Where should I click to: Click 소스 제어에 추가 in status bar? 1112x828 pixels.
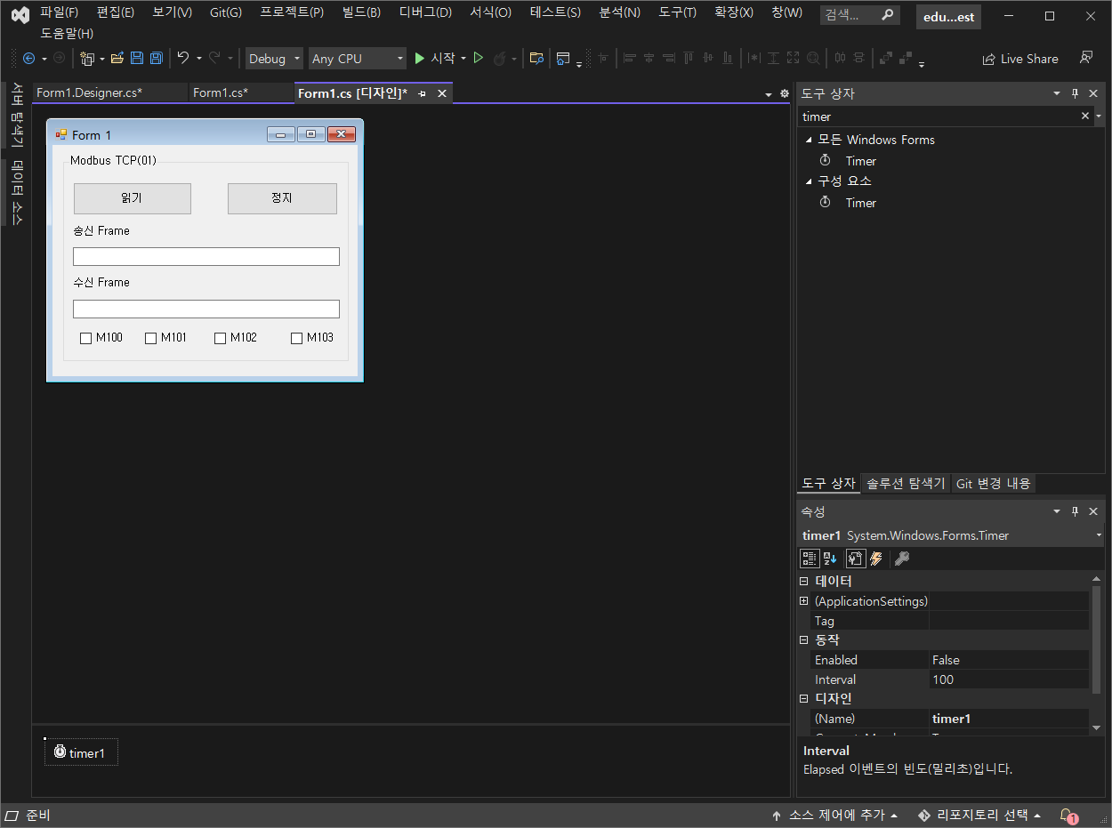click(x=834, y=816)
